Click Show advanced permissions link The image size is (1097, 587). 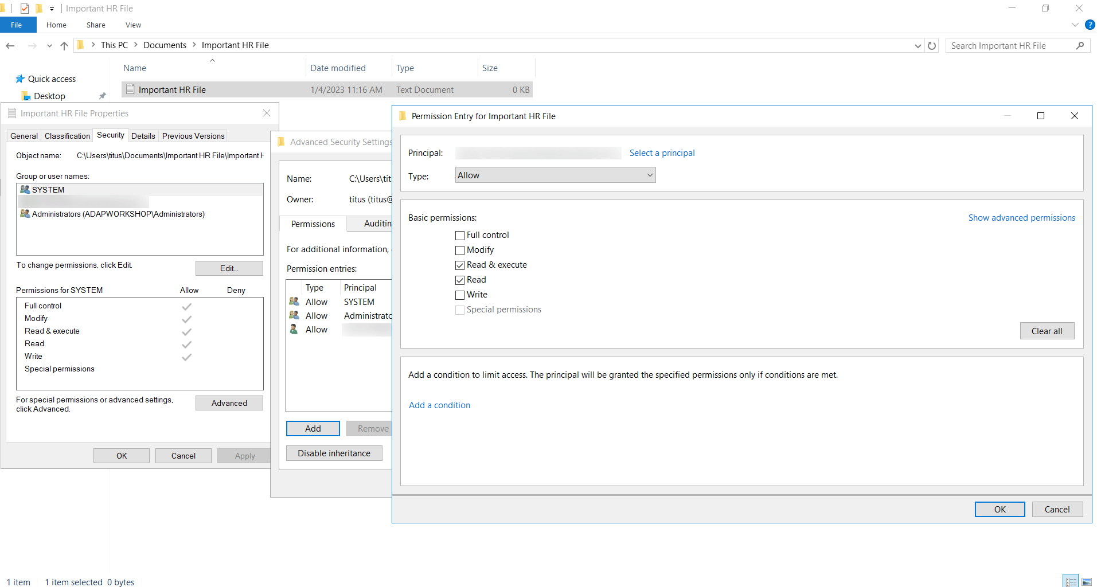[x=1021, y=218]
